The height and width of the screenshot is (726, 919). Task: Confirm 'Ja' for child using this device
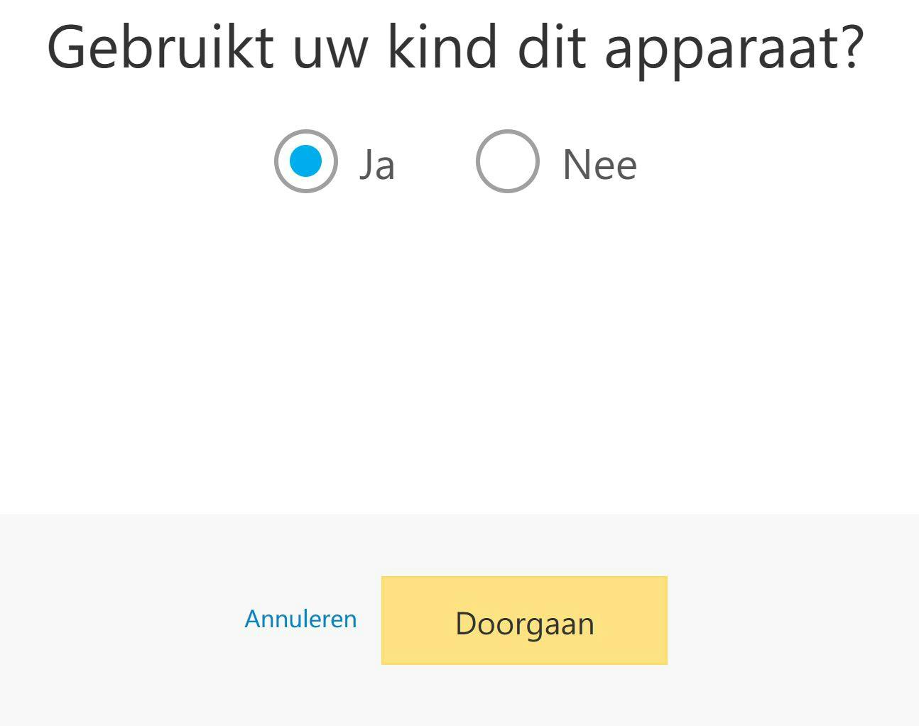pos(305,161)
